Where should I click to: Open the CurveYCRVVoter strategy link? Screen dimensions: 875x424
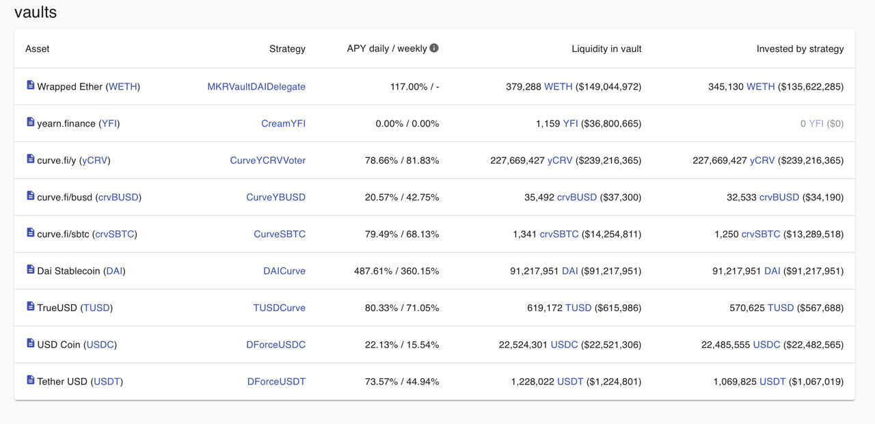click(268, 161)
